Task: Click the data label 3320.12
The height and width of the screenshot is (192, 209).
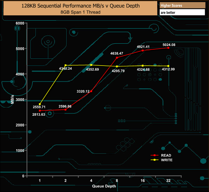Action: point(83,92)
